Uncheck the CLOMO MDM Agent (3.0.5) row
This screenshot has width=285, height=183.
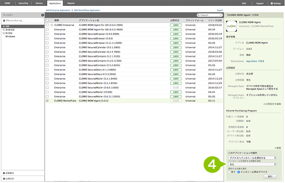(47, 101)
